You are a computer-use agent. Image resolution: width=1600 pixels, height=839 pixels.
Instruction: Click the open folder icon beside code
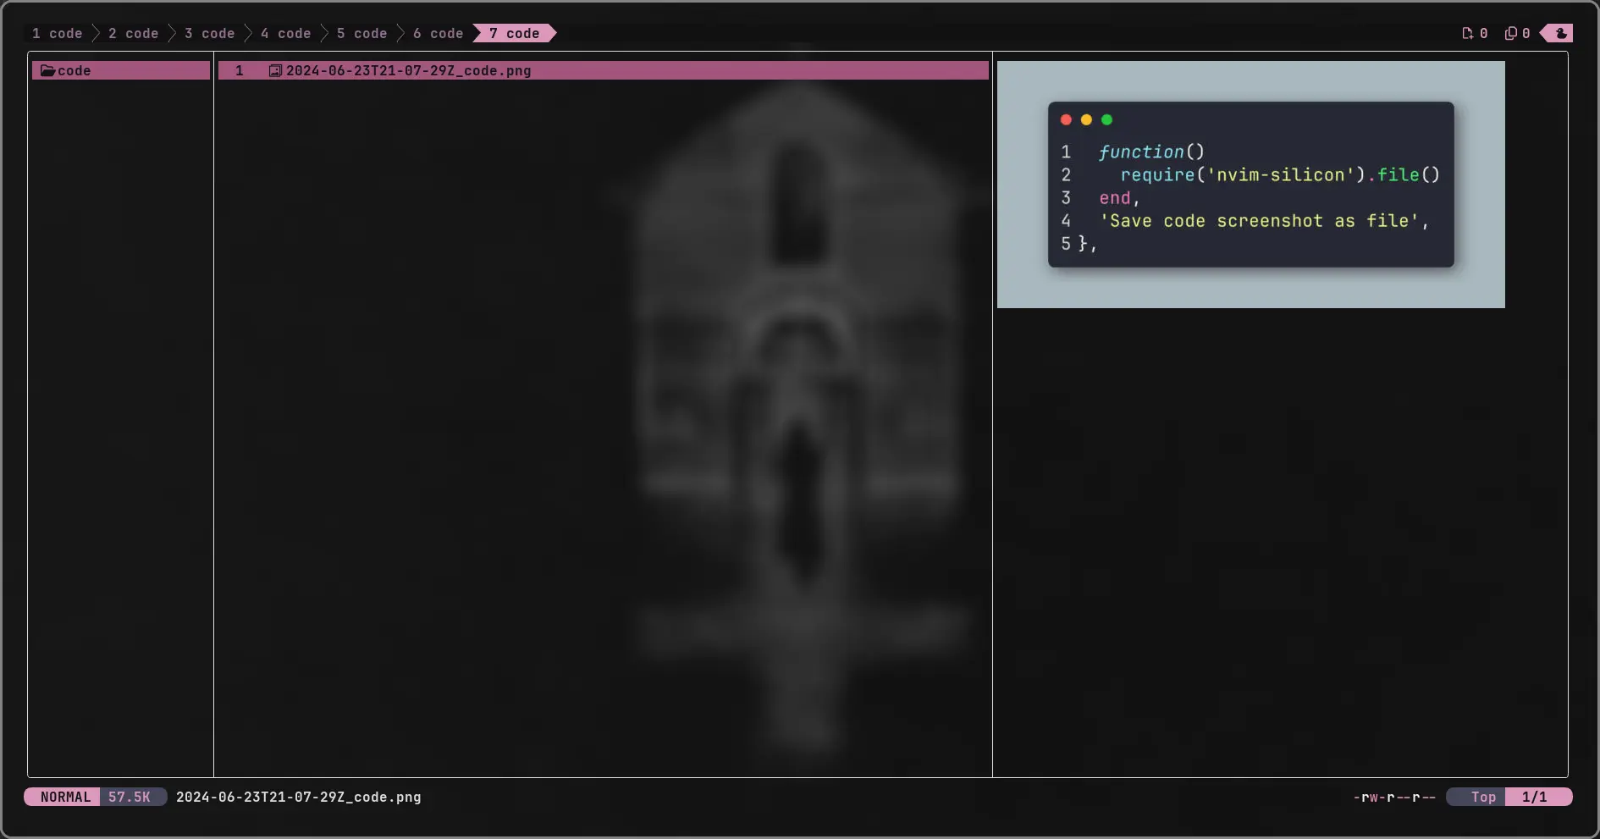coord(48,70)
